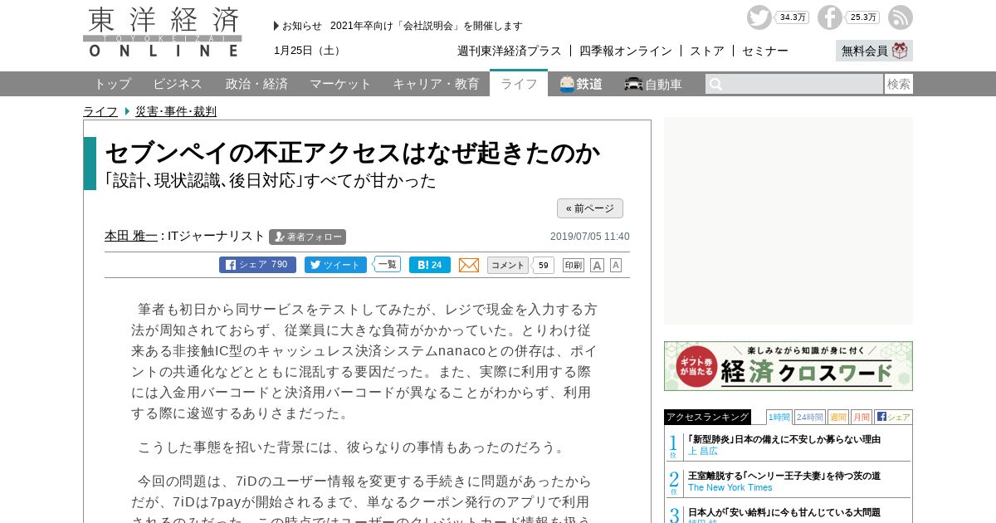Image resolution: width=996 pixels, height=523 pixels.
Task: Switch ranking to 月間 tab
Action: (x=862, y=417)
